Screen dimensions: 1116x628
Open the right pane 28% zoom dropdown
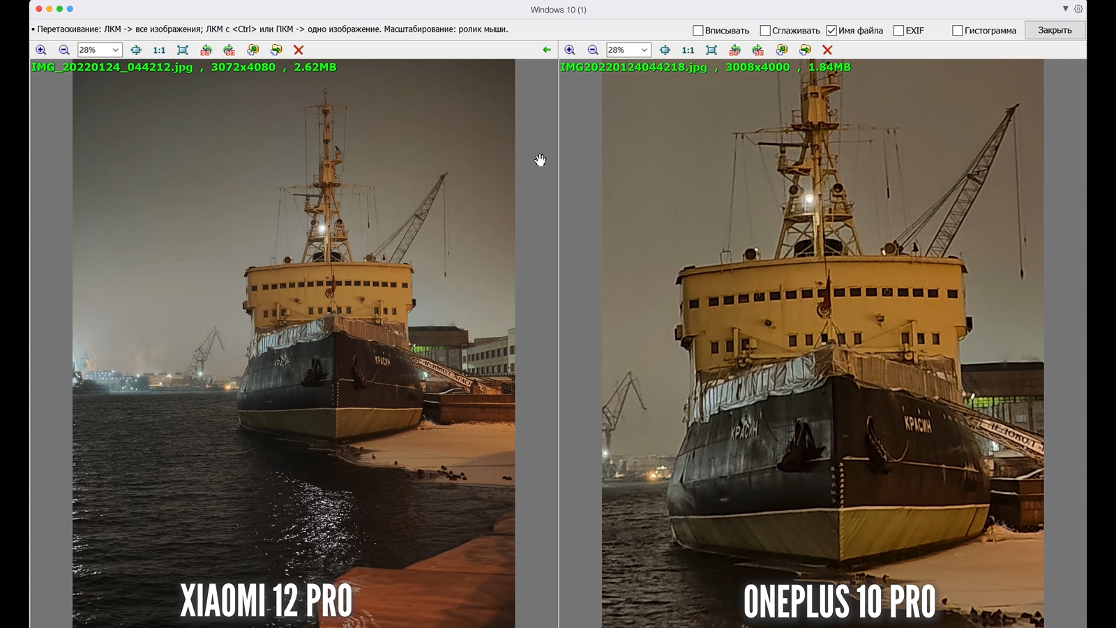[x=644, y=50]
